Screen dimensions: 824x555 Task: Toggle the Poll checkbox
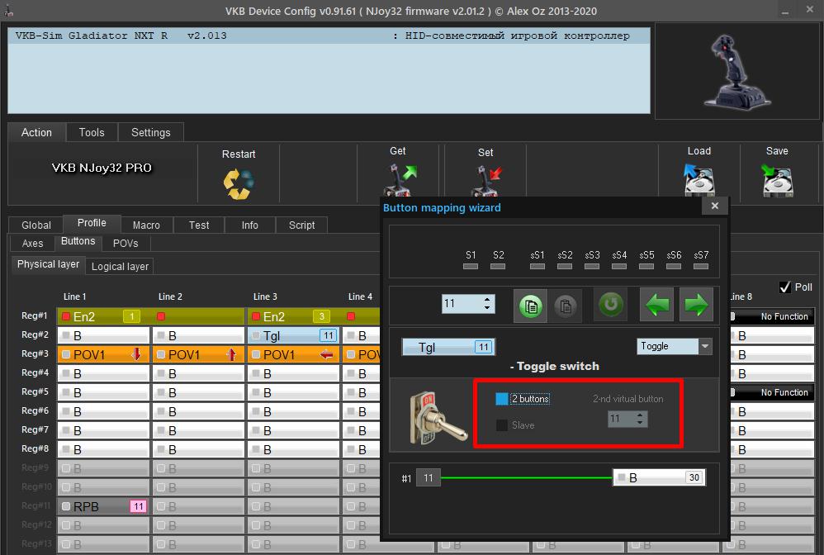point(785,287)
